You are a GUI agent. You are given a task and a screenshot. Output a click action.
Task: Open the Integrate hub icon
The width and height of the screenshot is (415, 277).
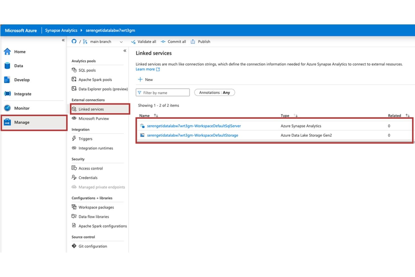click(x=7, y=94)
